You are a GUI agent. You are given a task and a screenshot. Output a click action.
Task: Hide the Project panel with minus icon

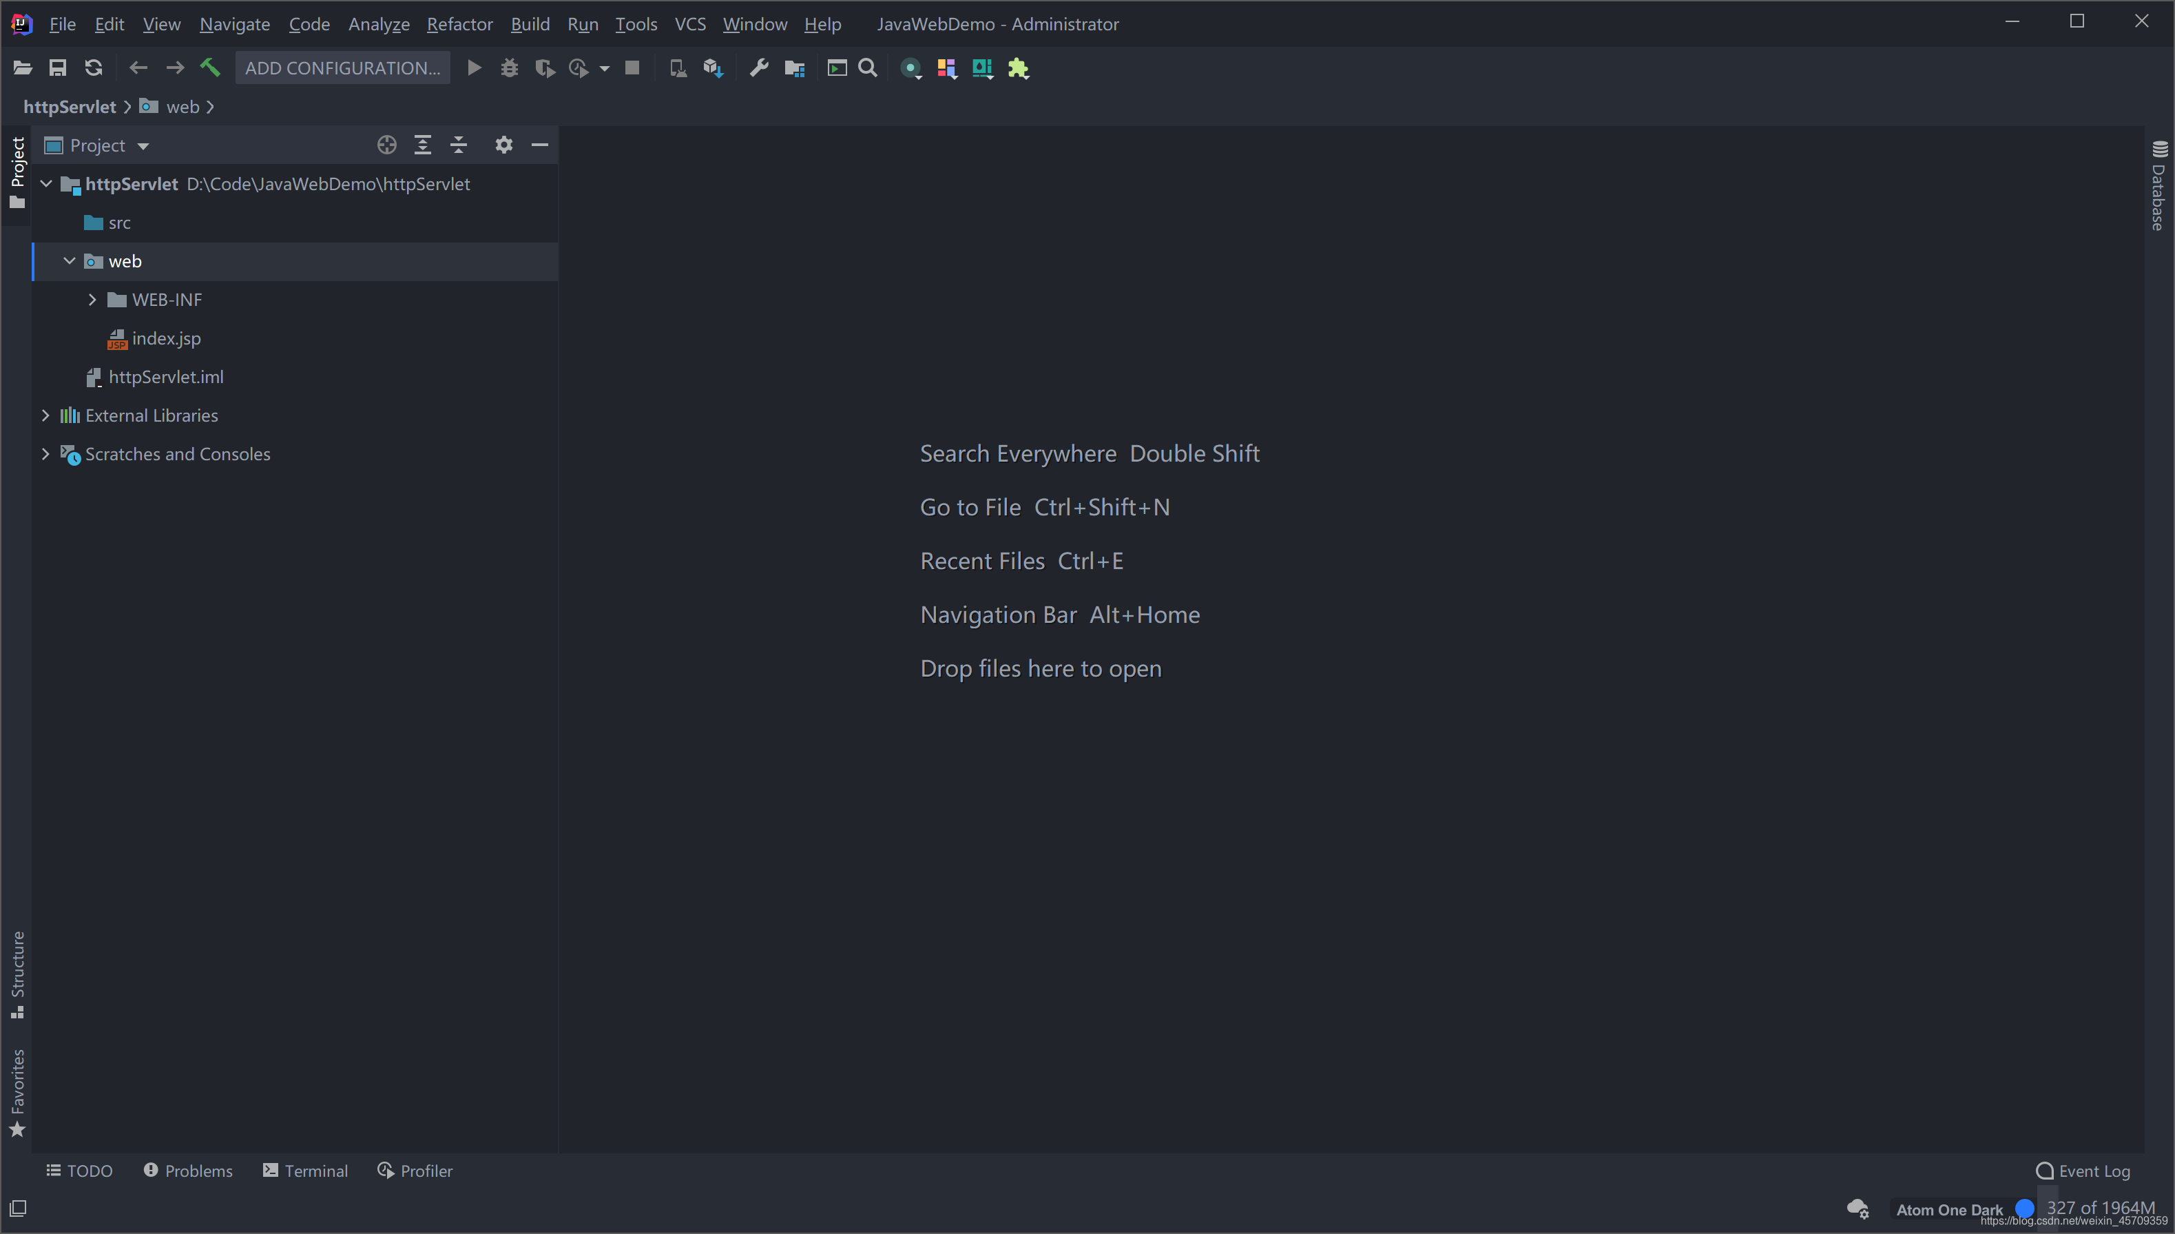coord(539,146)
